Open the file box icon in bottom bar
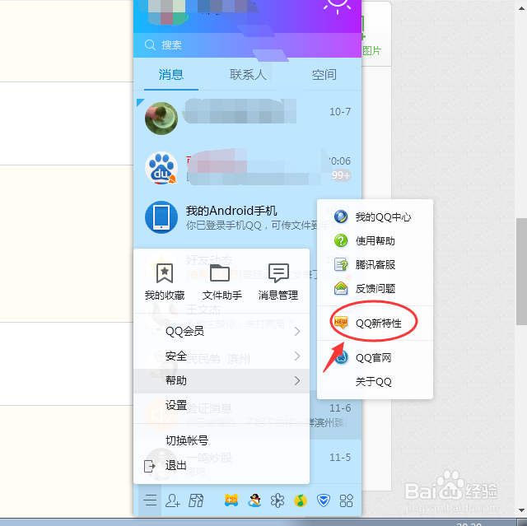The height and width of the screenshot is (526, 527). pos(196,500)
